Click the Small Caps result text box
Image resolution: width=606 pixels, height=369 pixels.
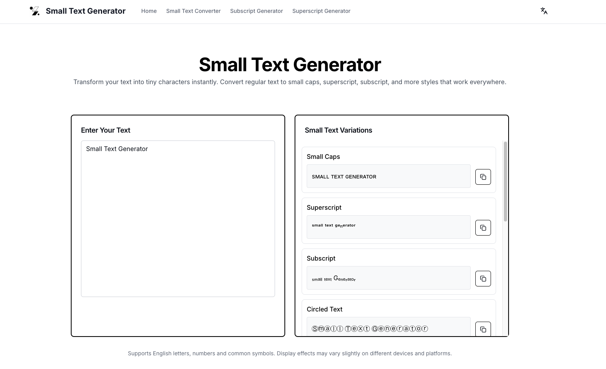click(x=388, y=176)
